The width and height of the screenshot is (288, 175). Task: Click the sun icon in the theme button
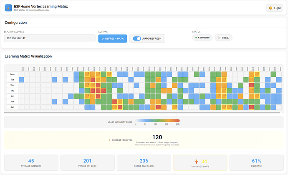tap(270, 8)
